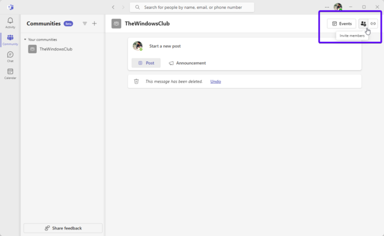Click the share link icon
This screenshot has height=236, width=384.
tap(373, 24)
